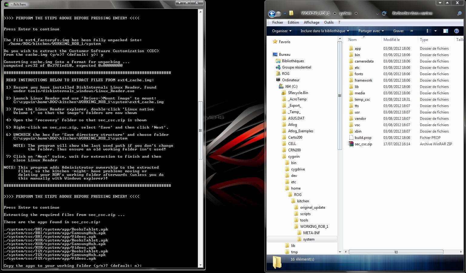This screenshot has width=466, height=273.
Task: Open the Partager avec dropdown
Action: tap(371, 31)
